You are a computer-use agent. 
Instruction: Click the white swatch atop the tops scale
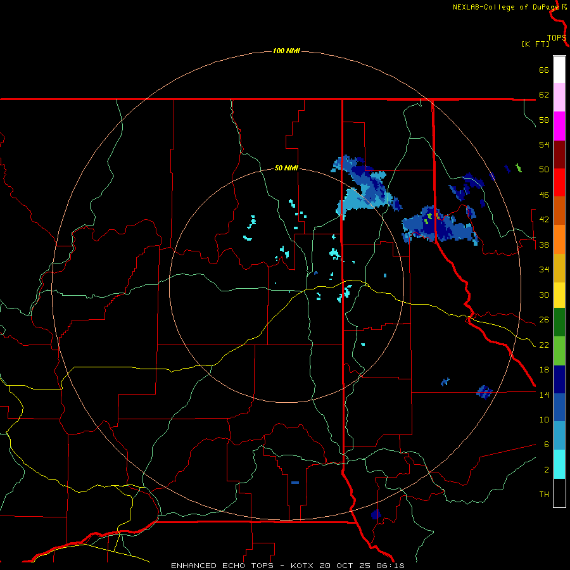[x=559, y=70]
